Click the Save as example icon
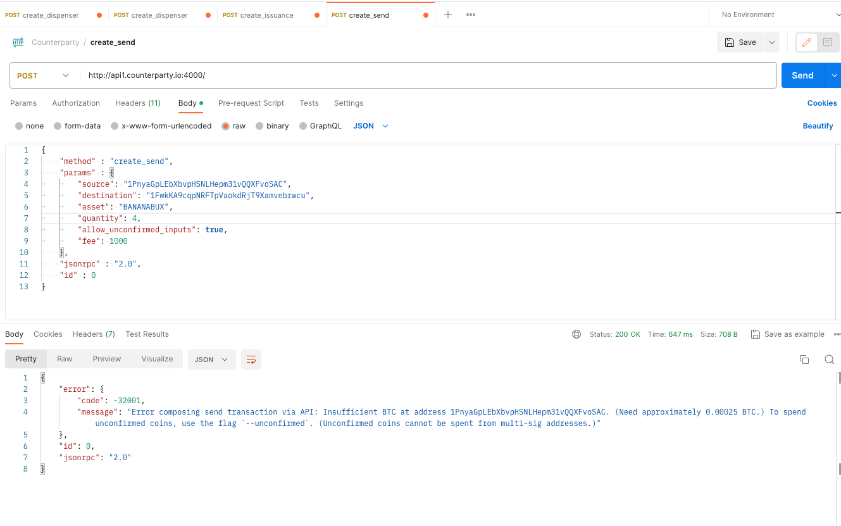 pyautogui.click(x=755, y=334)
